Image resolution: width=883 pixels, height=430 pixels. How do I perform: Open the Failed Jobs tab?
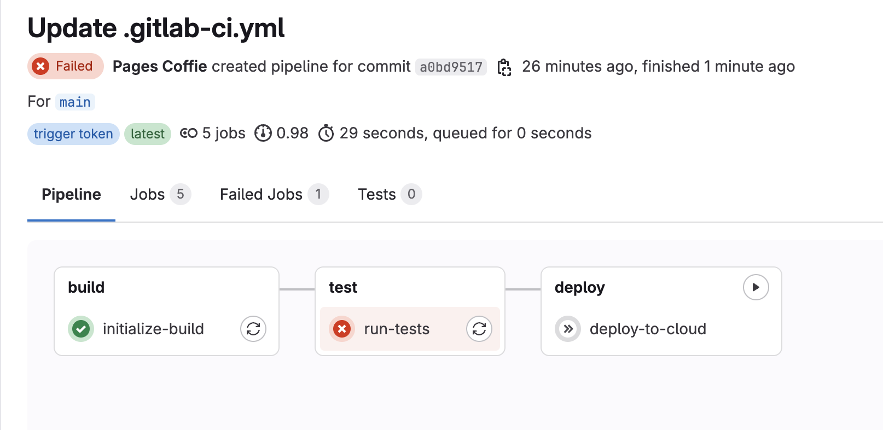pos(261,195)
